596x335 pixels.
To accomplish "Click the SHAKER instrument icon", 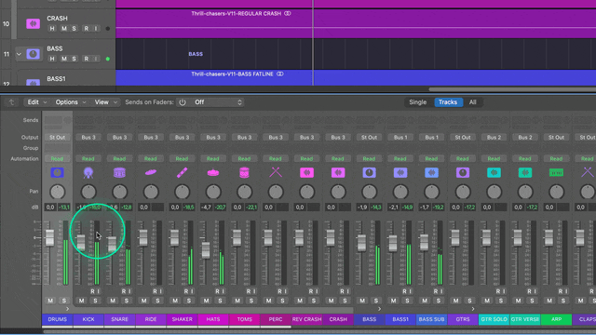I will pos(182,172).
